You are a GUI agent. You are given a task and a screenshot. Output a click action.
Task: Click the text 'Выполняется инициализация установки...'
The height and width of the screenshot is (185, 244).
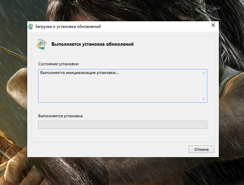coord(79,73)
